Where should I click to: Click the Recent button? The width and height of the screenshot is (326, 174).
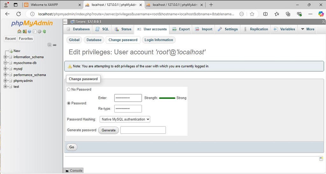pos(11,39)
